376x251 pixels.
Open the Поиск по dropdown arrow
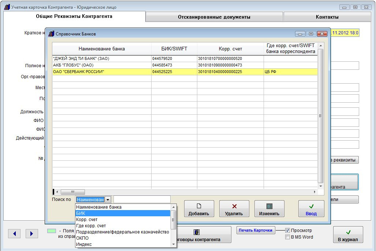(108, 200)
